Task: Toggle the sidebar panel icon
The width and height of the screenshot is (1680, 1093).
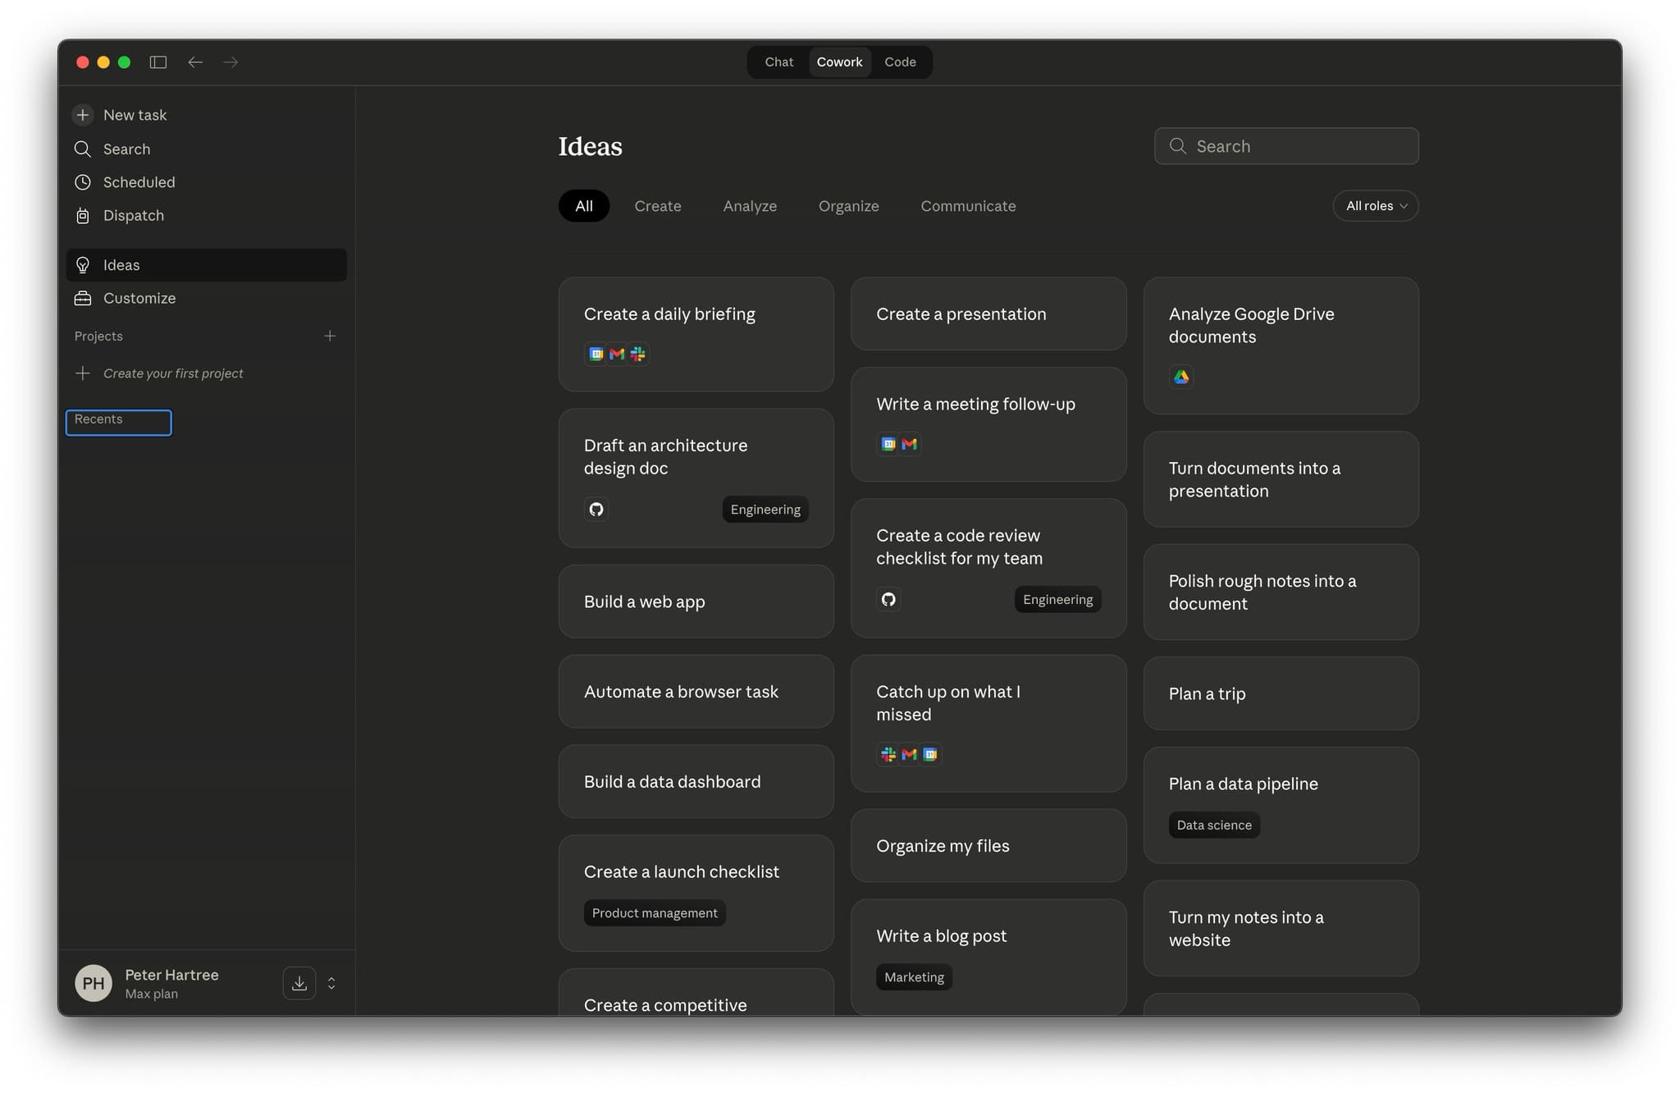Action: 158,62
